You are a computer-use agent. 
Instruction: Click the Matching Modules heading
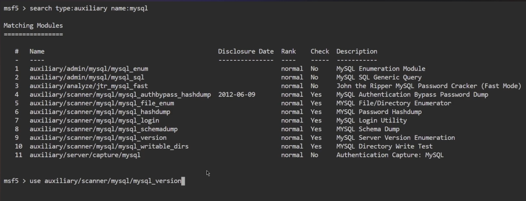click(x=33, y=25)
